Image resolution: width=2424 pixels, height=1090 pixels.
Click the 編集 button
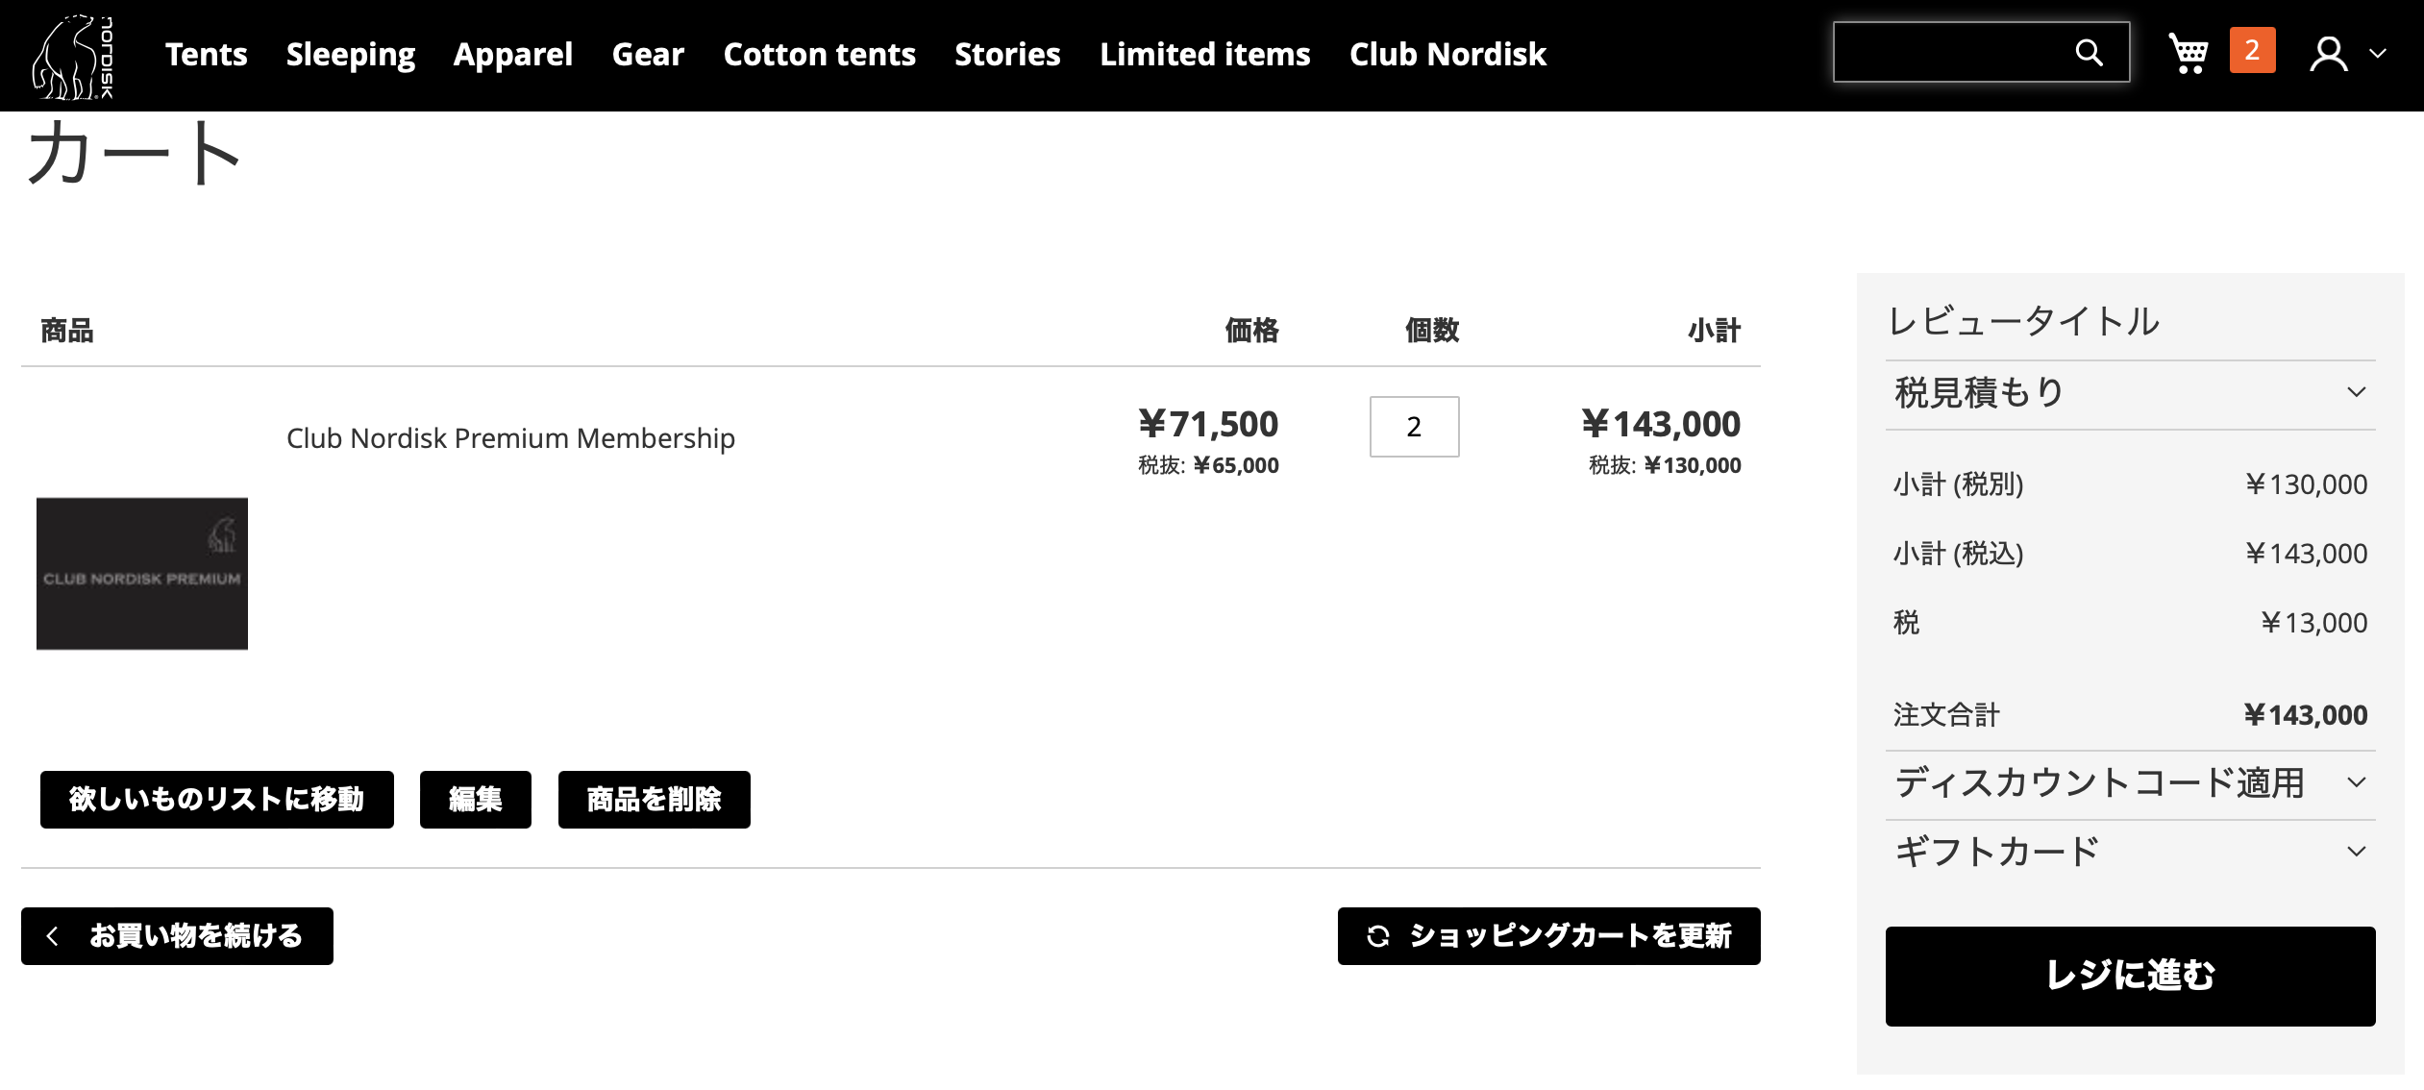click(475, 799)
